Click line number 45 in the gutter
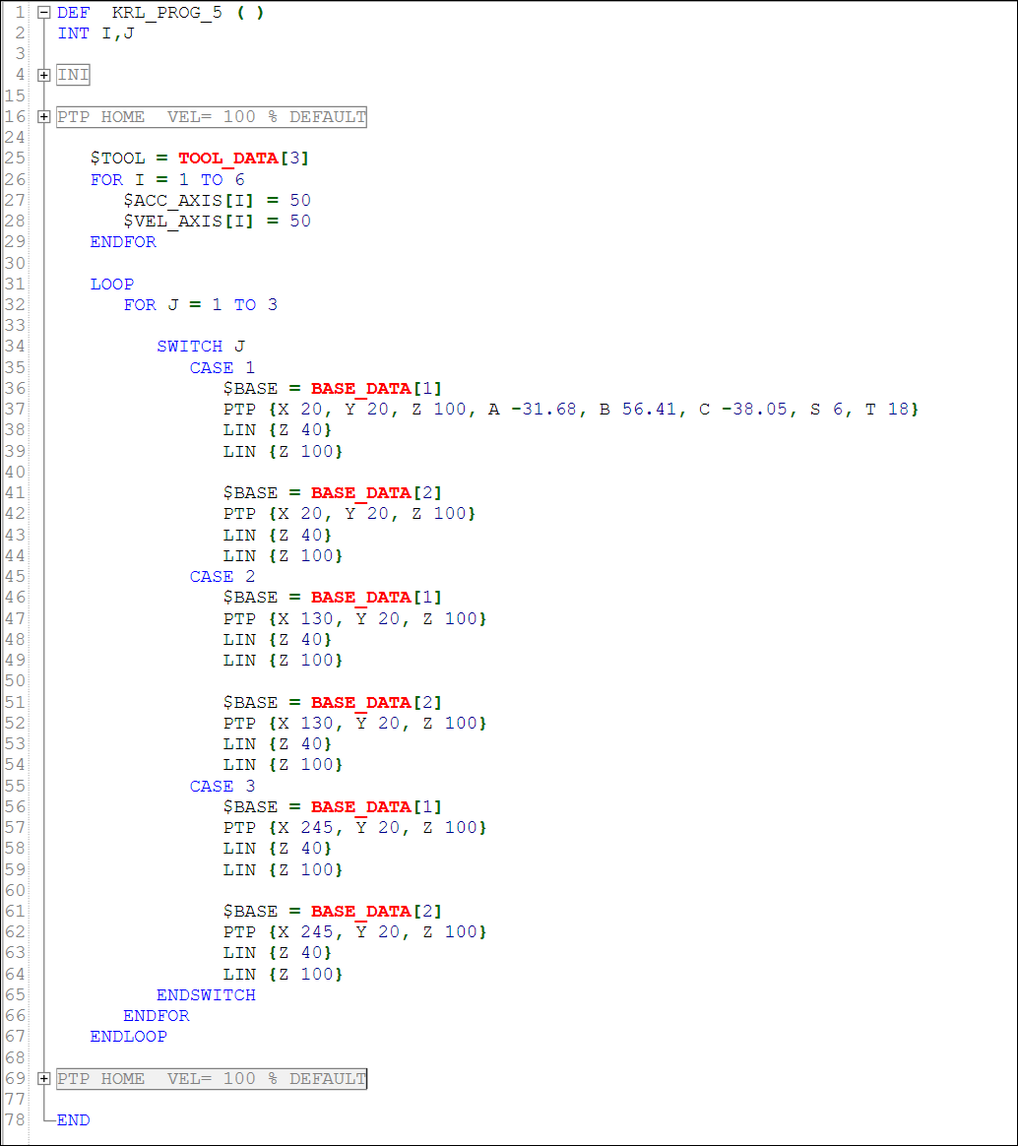The height and width of the screenshot is (1146, 1018). click(15, 577)
